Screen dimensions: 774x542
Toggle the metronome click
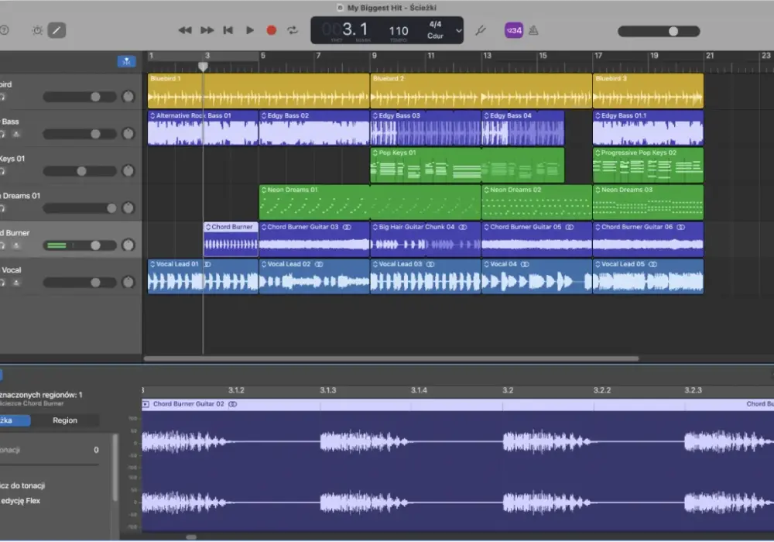[x=533, y=31]
